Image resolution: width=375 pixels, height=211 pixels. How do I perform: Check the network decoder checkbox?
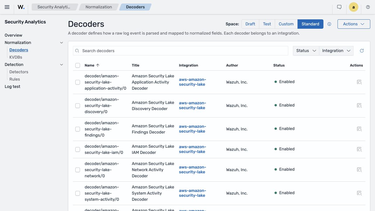click(78, 170)
